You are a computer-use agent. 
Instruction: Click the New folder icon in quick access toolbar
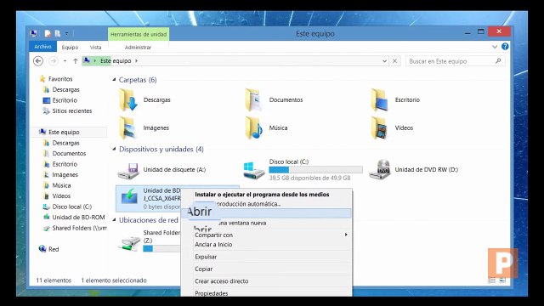pyautogui.click(x=58, y=34)
